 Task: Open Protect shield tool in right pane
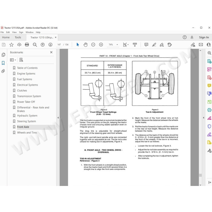pos(209,126)
